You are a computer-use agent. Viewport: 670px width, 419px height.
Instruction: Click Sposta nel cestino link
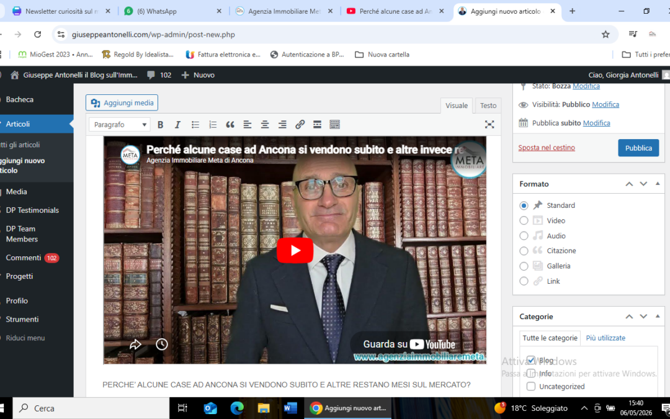[547, 148]
